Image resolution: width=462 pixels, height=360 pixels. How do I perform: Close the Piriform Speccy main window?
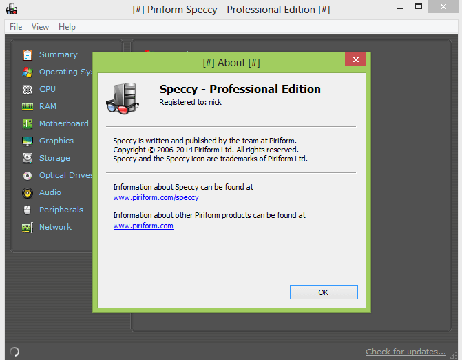pyautogui.click(x=443, y=6)
